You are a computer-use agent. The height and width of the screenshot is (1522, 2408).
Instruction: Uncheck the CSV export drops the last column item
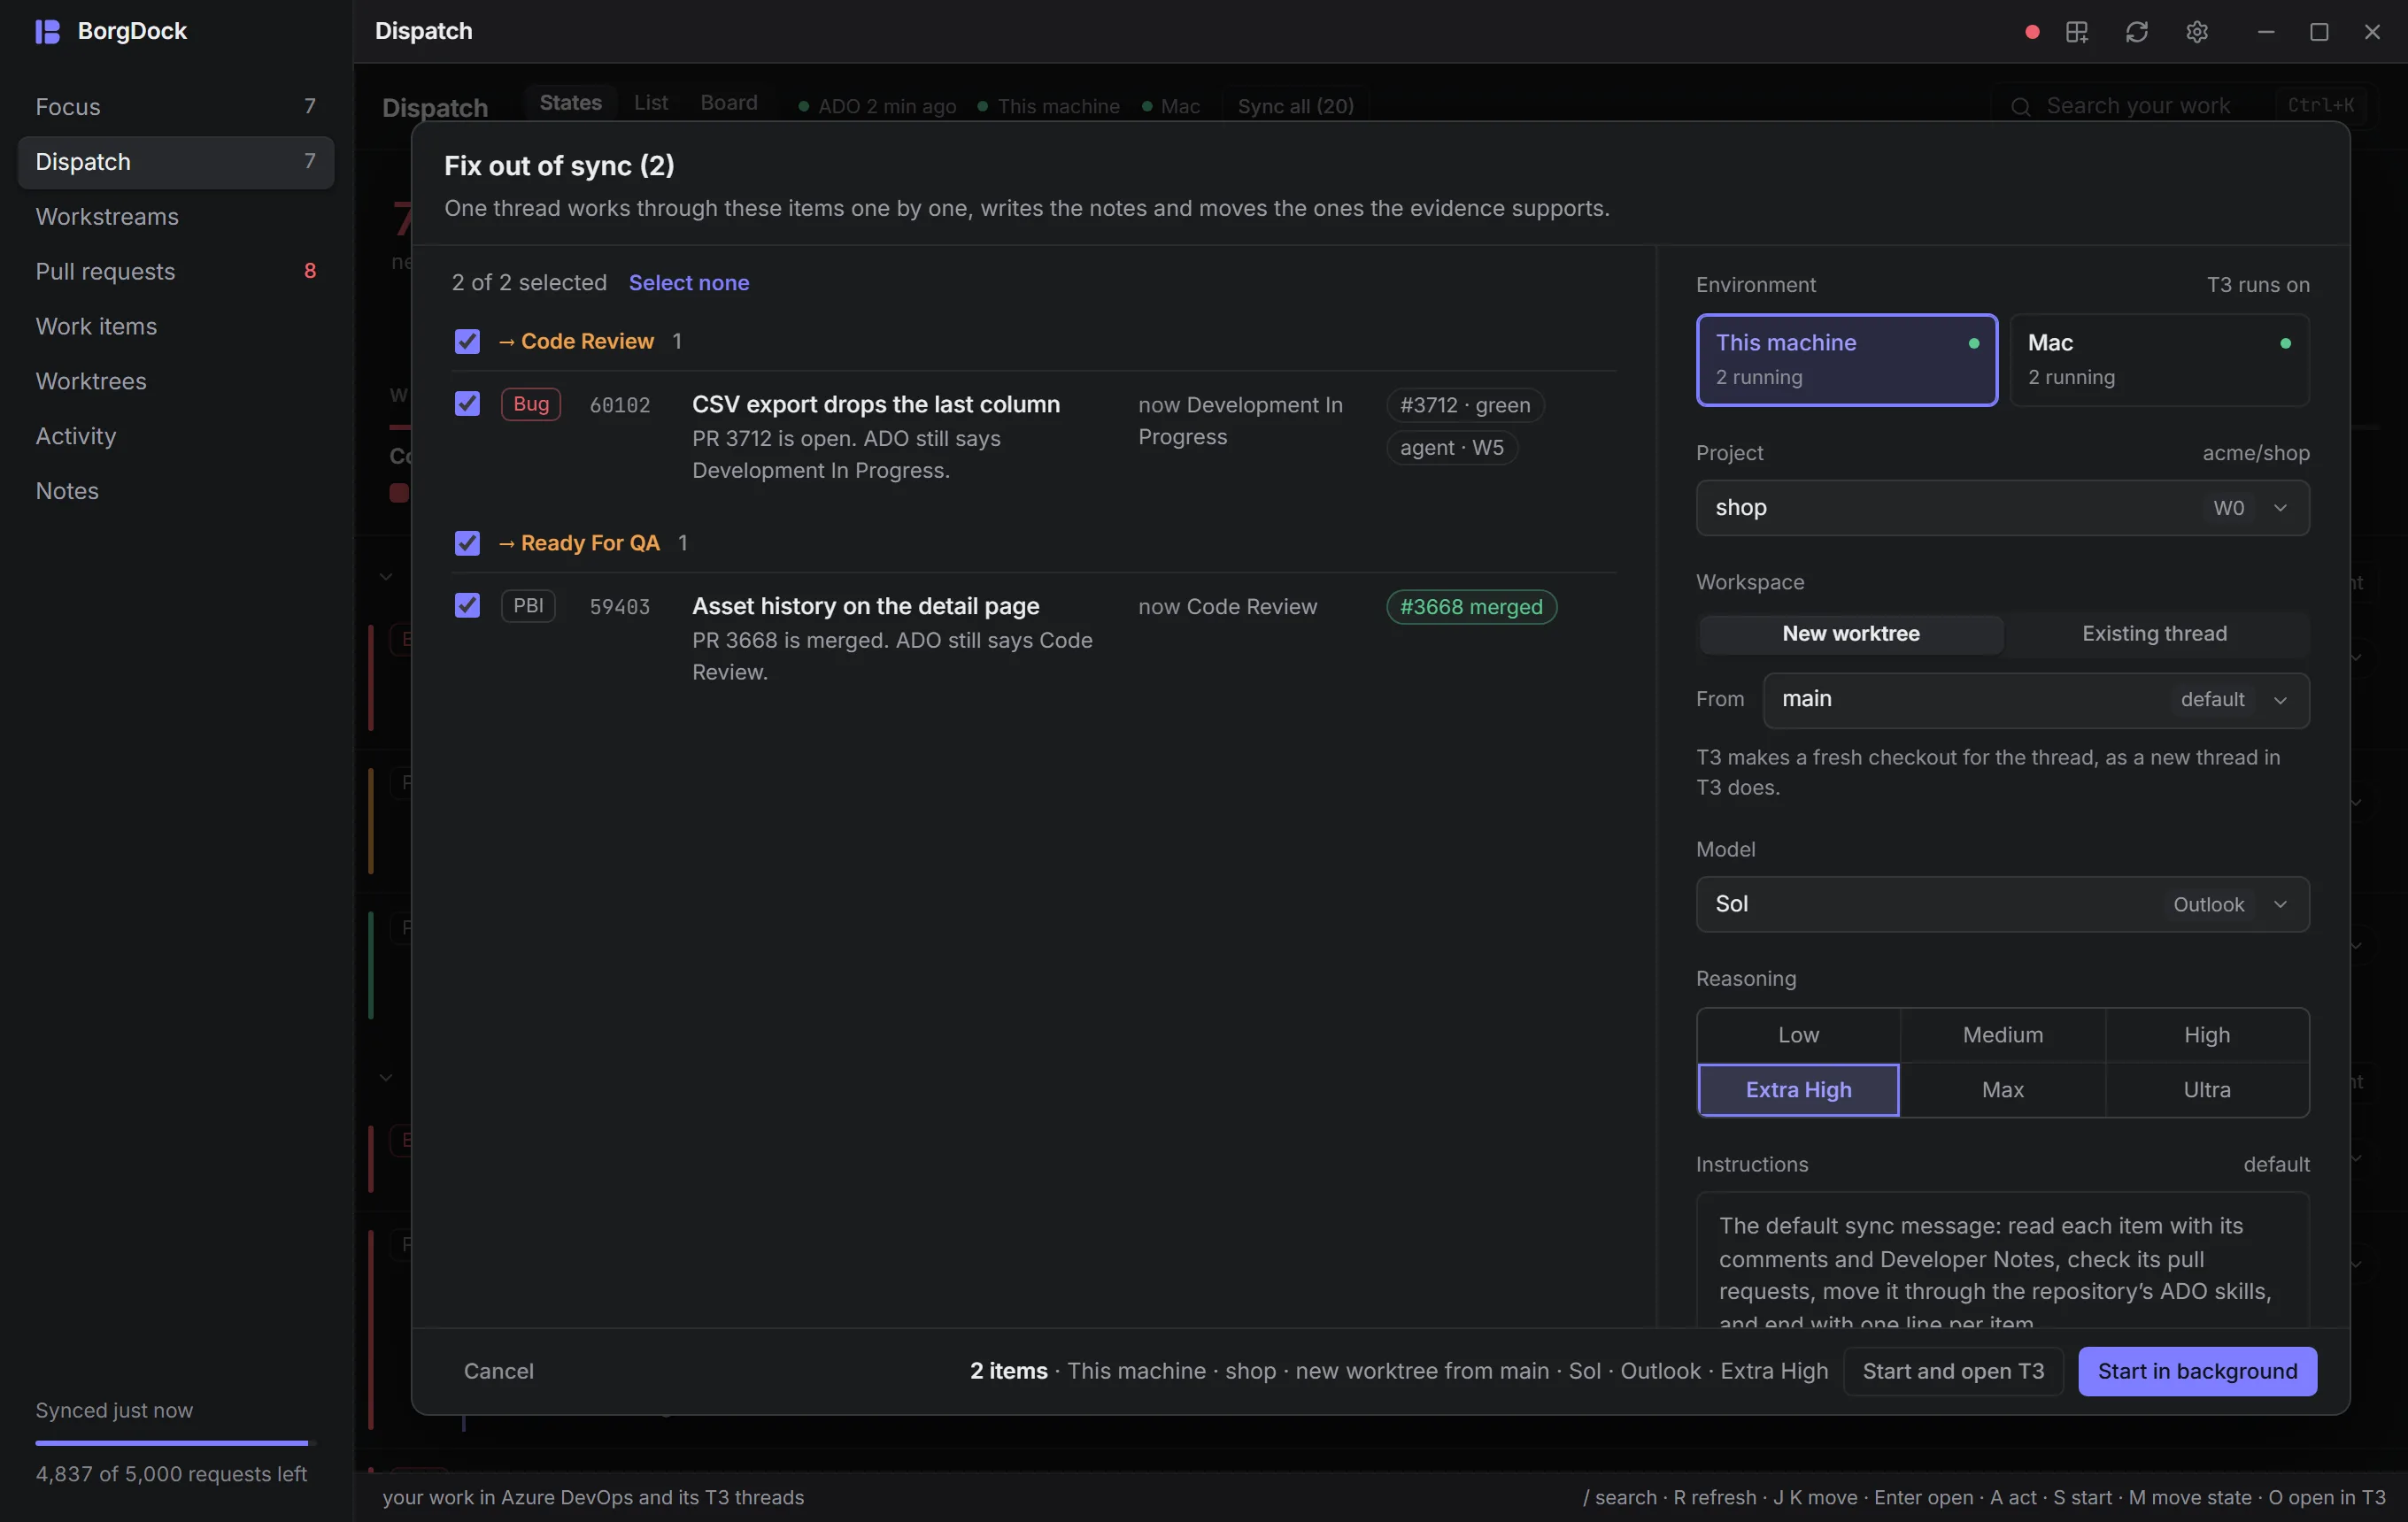[467, 404]
